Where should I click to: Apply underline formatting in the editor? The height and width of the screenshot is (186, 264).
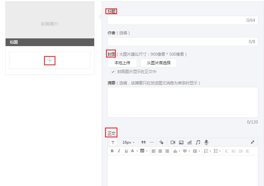point(127,151)
